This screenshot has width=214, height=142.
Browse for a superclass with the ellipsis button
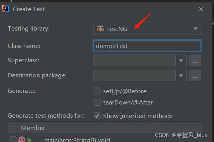(x=195, y=60)
